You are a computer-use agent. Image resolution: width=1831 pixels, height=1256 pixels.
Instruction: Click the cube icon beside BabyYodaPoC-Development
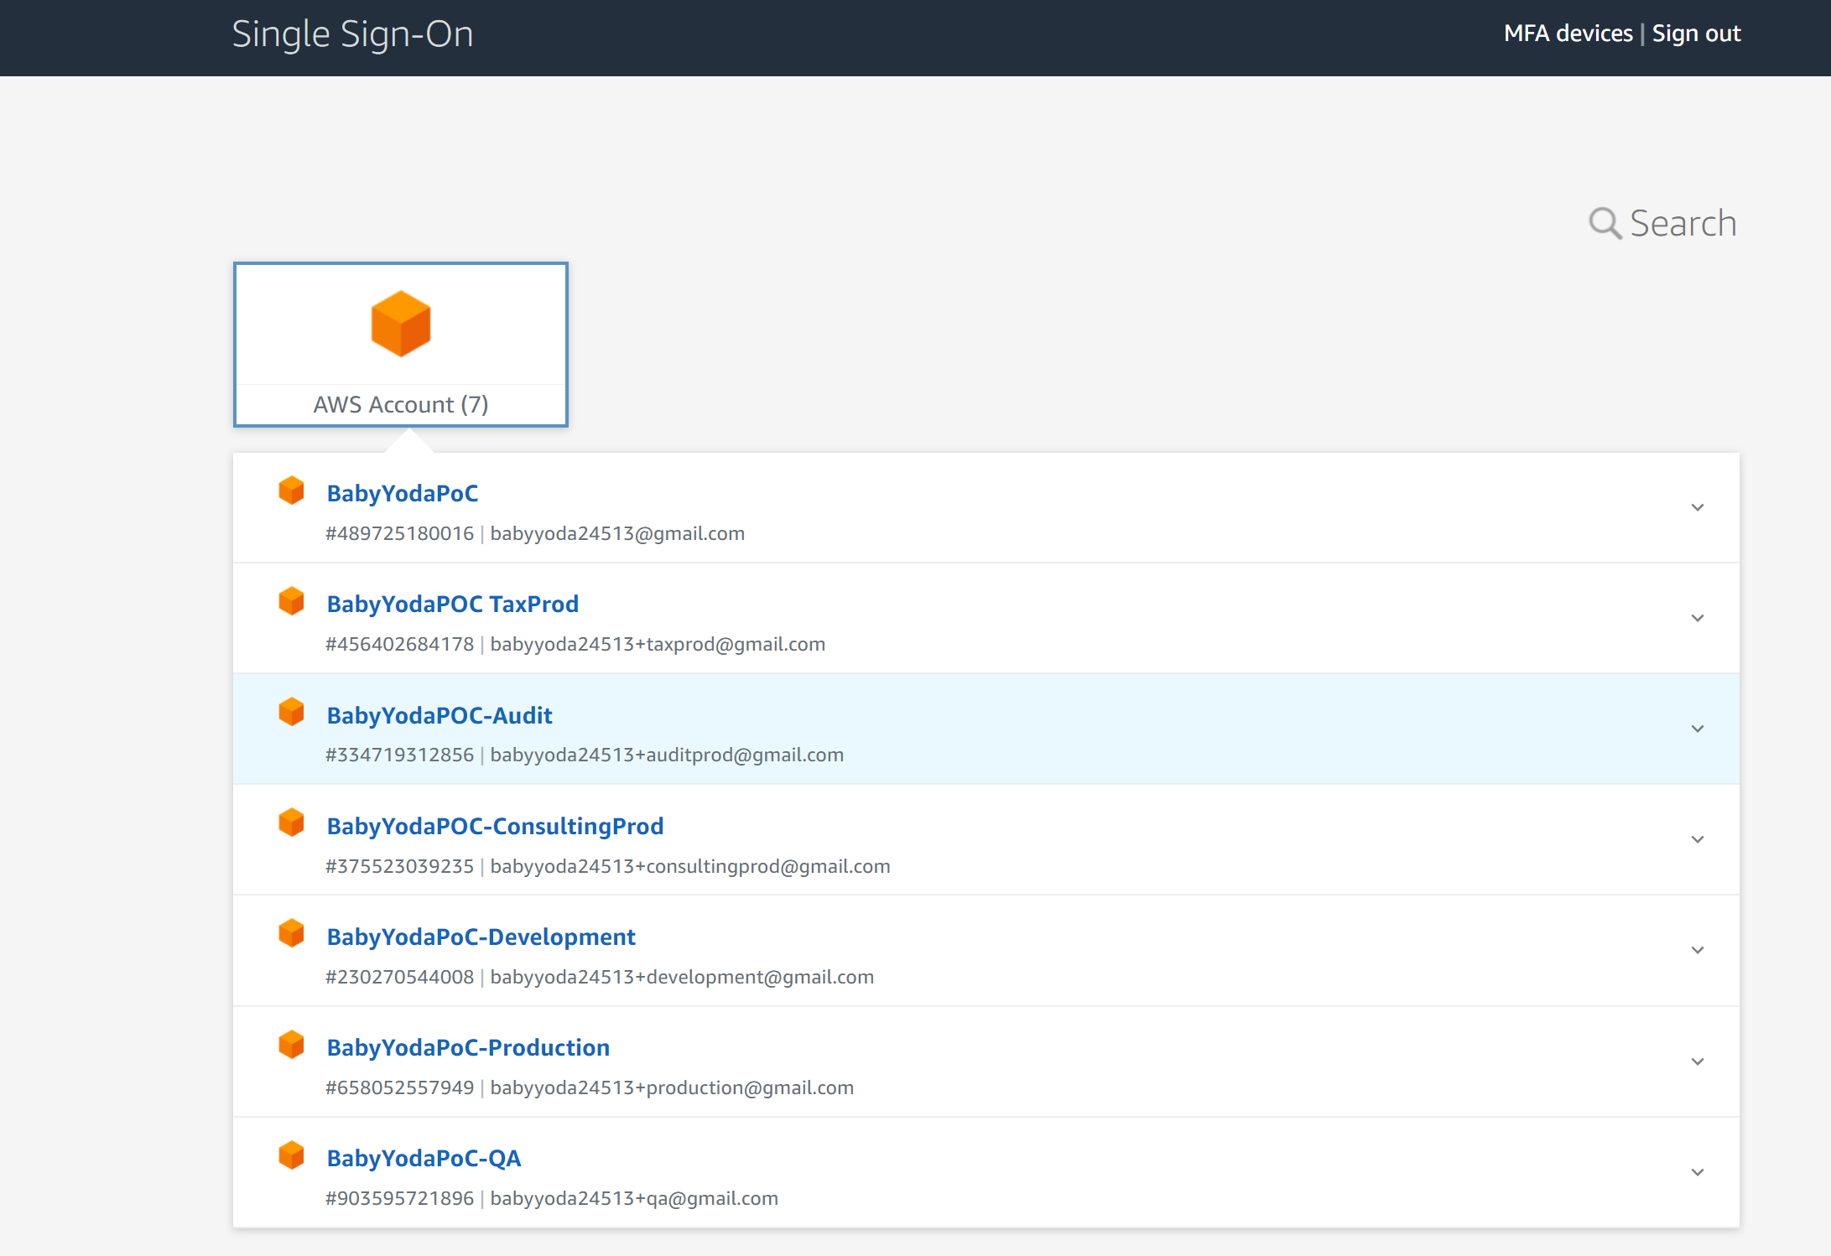point(291,933)
